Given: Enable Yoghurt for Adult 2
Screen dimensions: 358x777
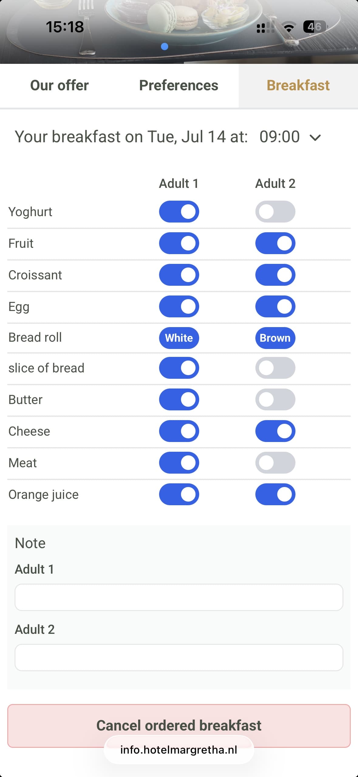Looking at the screenshot, I should tap(275, 212).
